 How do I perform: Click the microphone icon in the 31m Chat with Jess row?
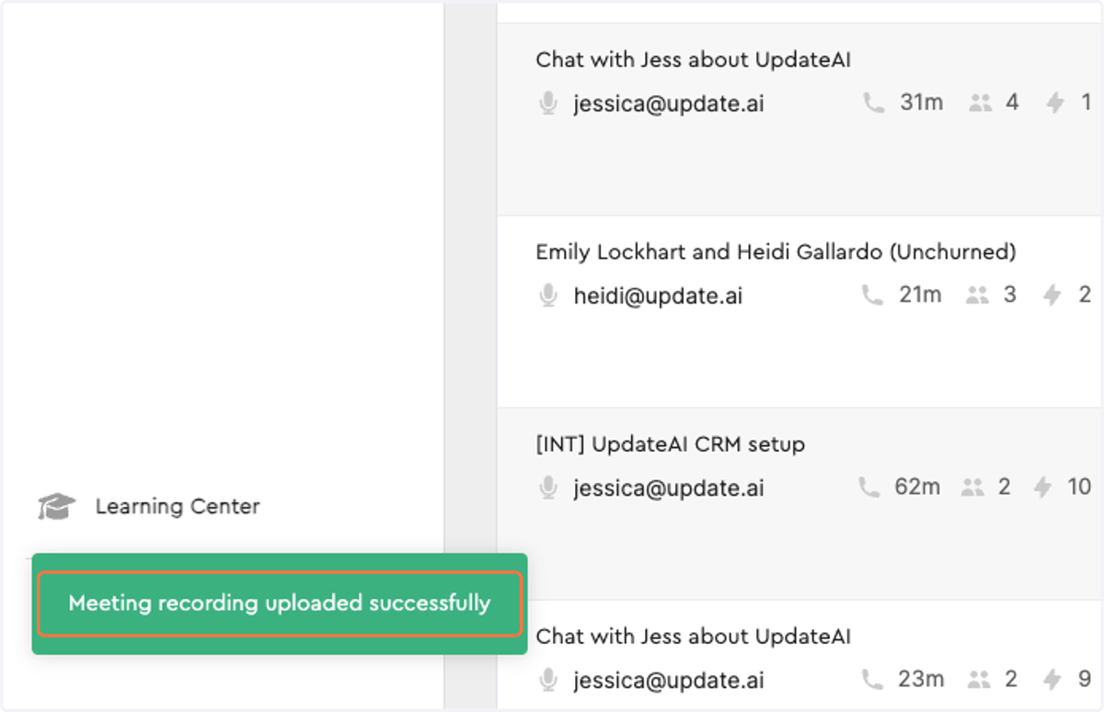coord(548,103)
